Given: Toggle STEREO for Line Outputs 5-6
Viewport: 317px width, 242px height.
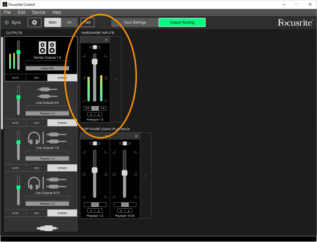Looking at the screenshot, I should [x=62, y=123].
